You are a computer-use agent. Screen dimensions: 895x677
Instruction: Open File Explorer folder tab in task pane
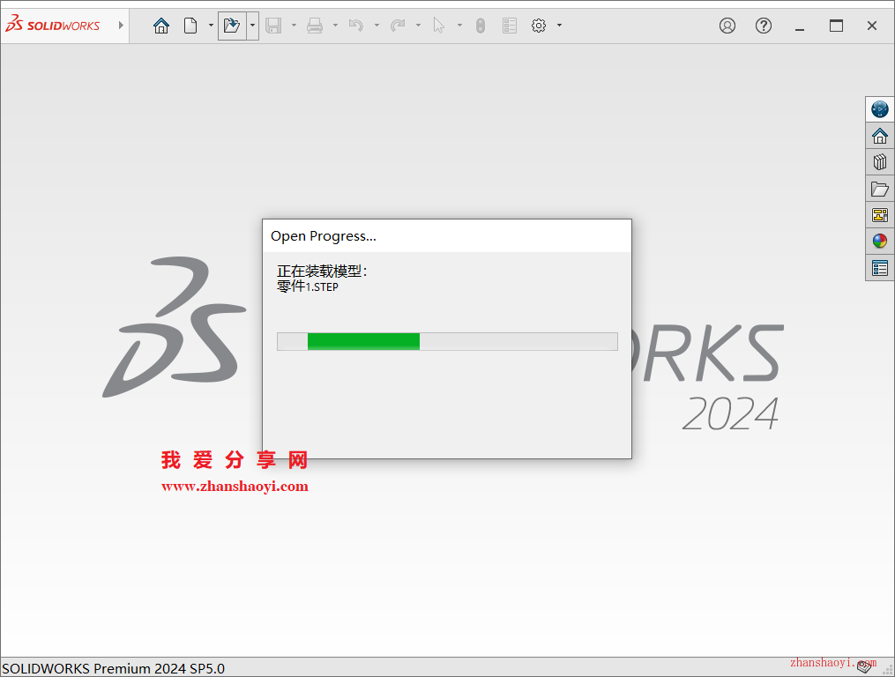pos(880,189)
